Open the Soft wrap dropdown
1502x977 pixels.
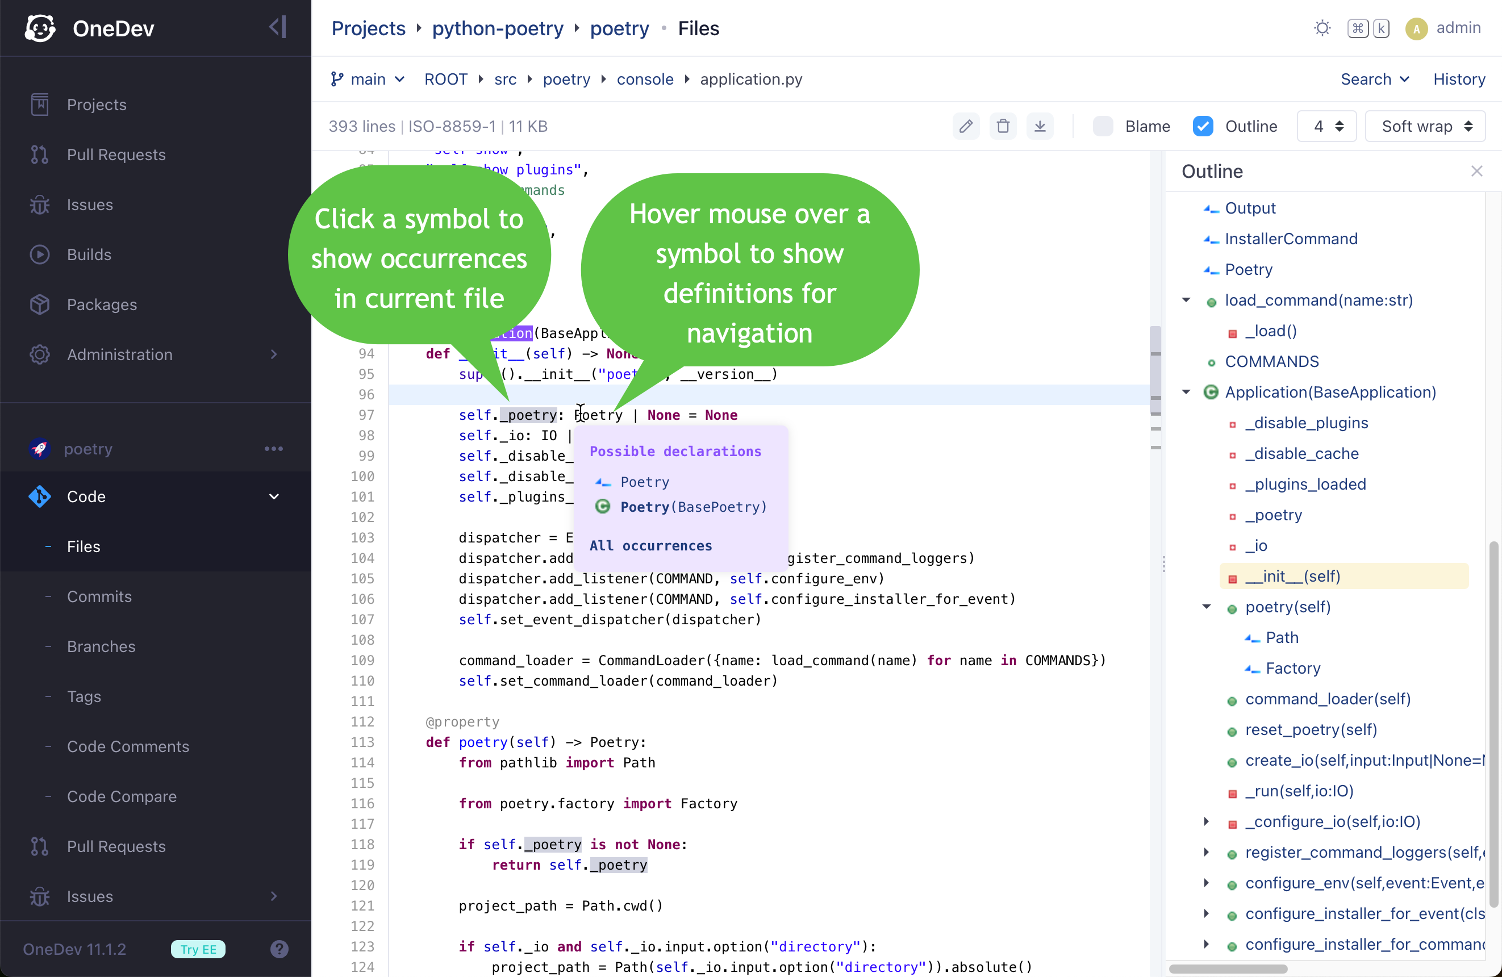click(x=1425, y=126)
